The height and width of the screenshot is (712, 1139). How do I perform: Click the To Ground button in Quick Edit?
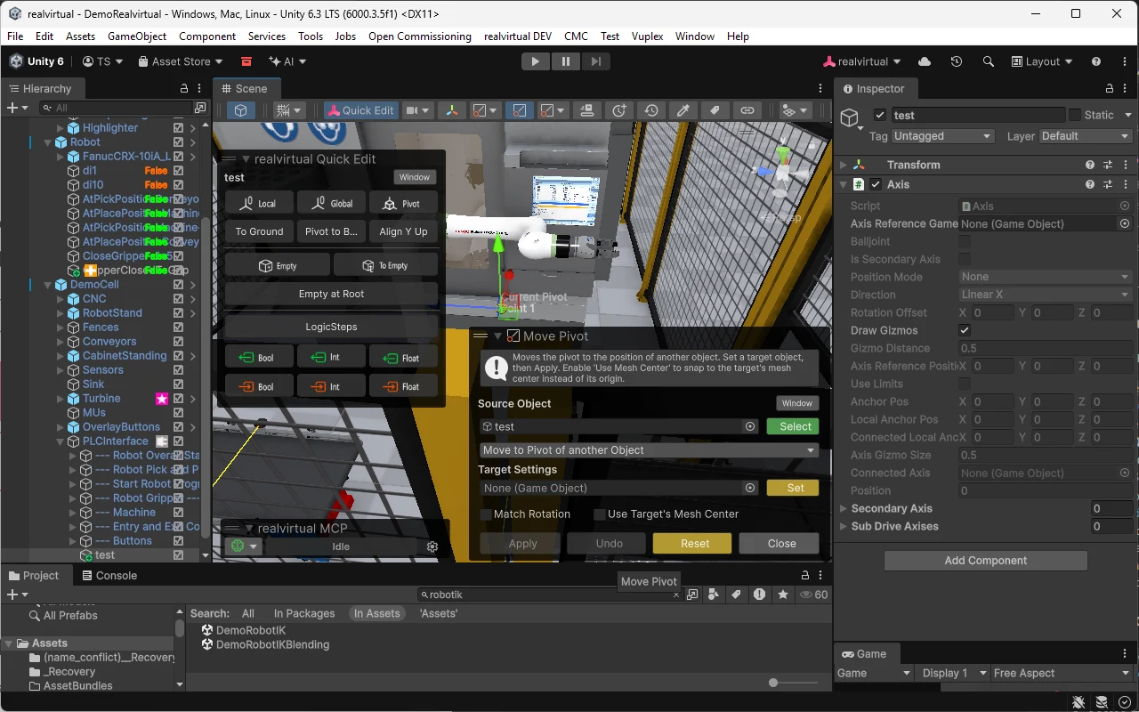click(259, 231)
